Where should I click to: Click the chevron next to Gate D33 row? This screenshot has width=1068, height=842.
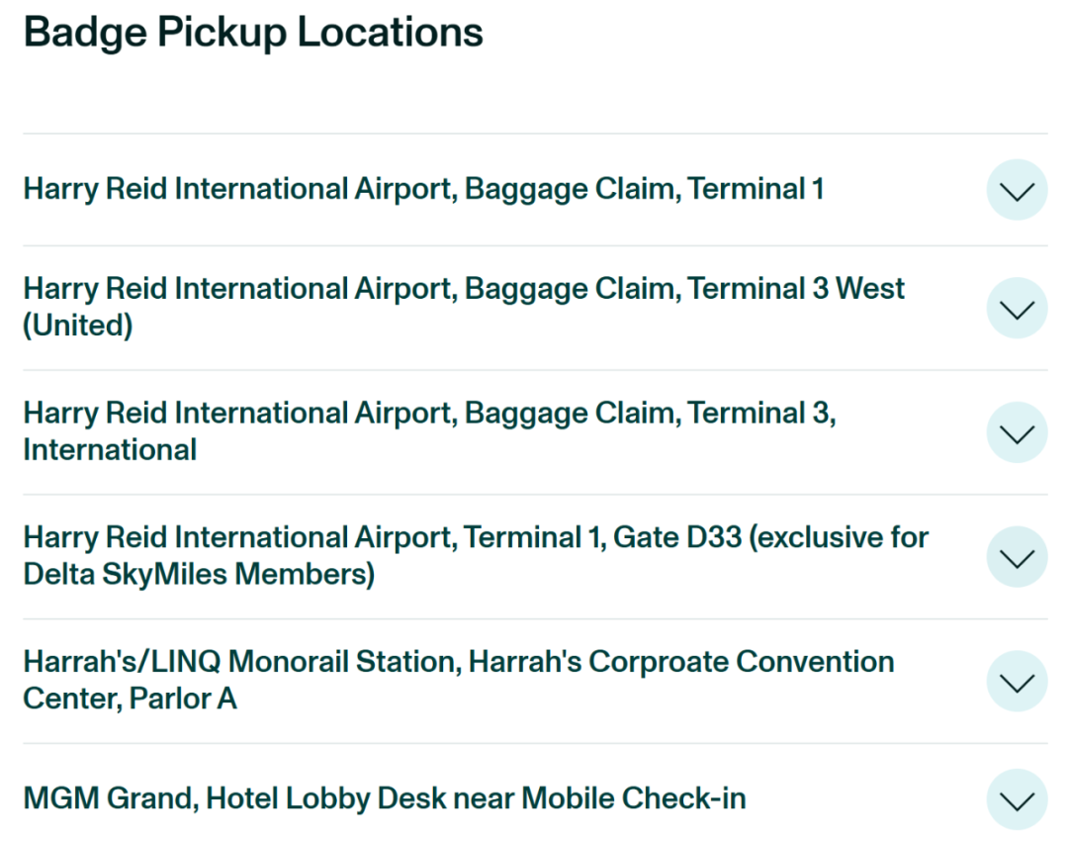(x=1017, y=557)
